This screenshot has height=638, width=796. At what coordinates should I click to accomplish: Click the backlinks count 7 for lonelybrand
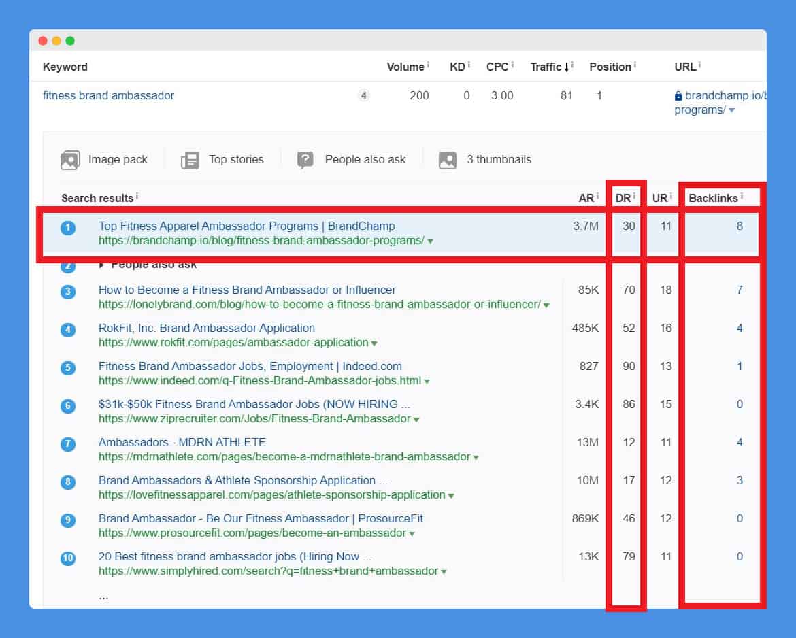(x=740, y=290)
